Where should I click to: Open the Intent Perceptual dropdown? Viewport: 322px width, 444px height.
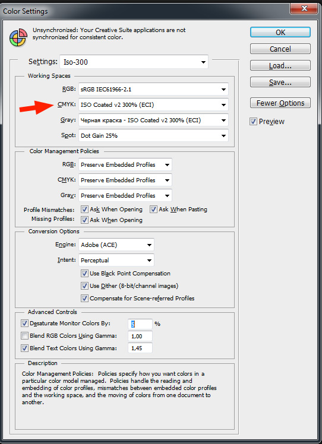point(116,260)
